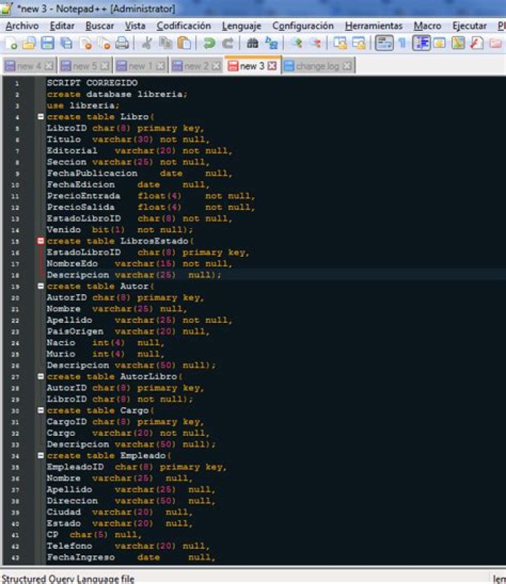Click the Copy toolbar icon
This screenshot has width=506, height=584.
coord(165,44)
